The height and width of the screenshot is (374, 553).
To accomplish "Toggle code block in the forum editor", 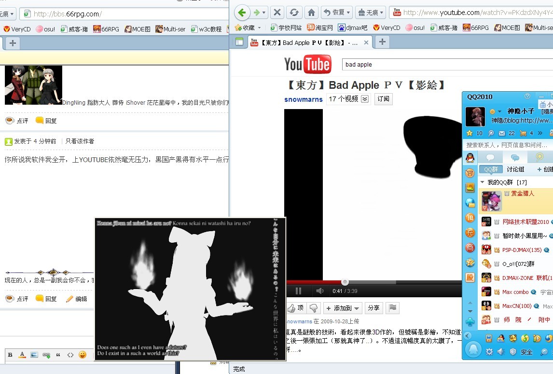I will 70,355.
